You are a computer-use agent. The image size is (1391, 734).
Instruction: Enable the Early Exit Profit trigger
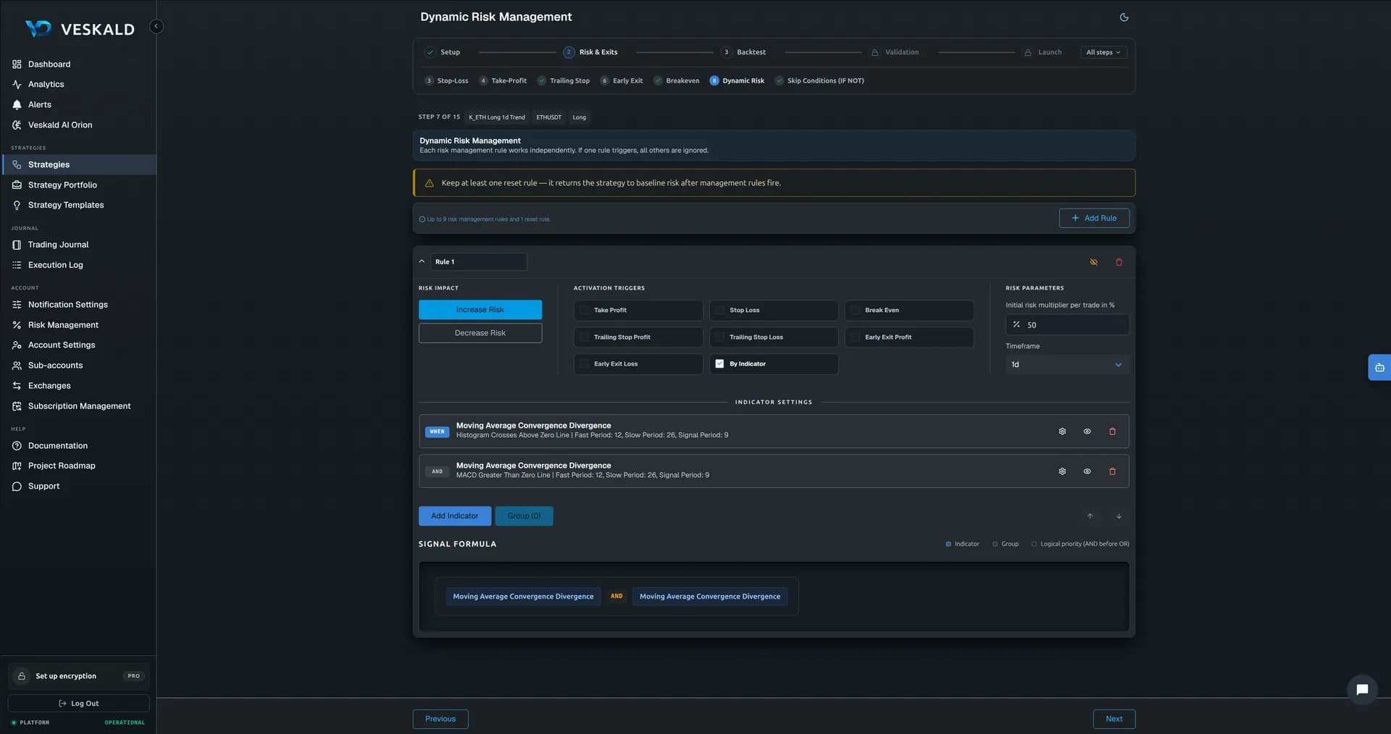pyautogui.click(x=909, y=337)
